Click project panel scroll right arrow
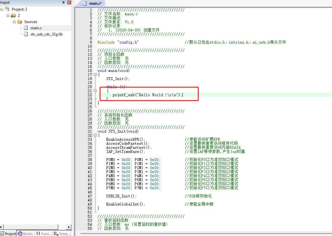The width and height of the screenshot is (332, 236). tap(69, 227)
